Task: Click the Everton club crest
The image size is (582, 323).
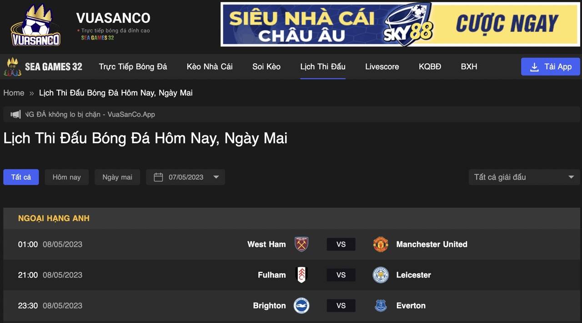Action: pos(381,305)
